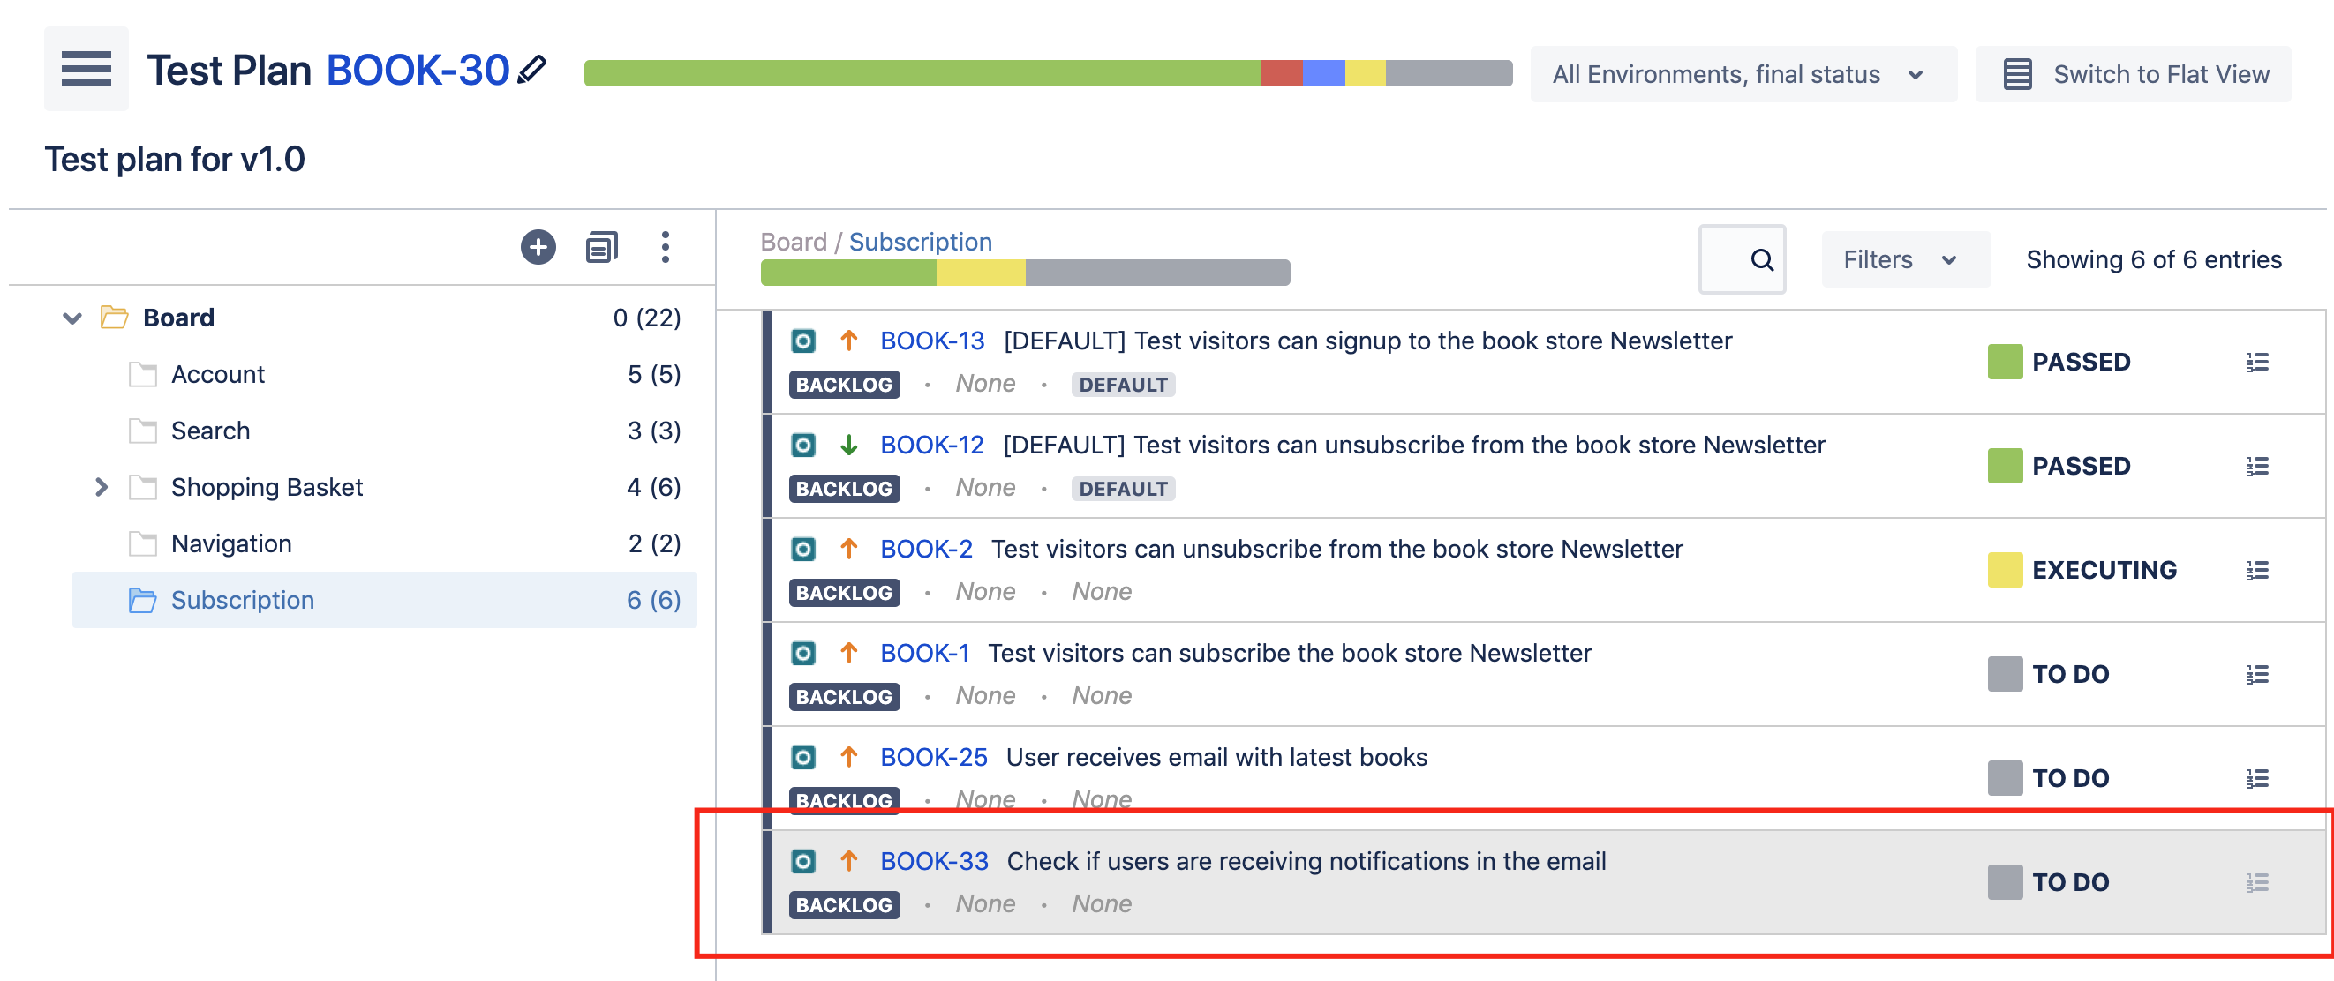The width and height of the screenshot is (2334, 981).
Task: Click the test issue type icon for BOOK-2
Action: pos(802,550)
